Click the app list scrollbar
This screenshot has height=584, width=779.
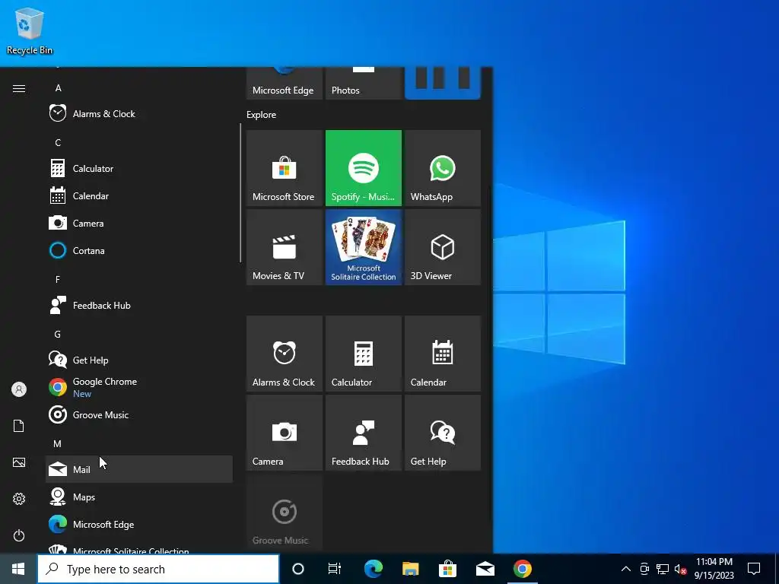click(x=240, y=192)
